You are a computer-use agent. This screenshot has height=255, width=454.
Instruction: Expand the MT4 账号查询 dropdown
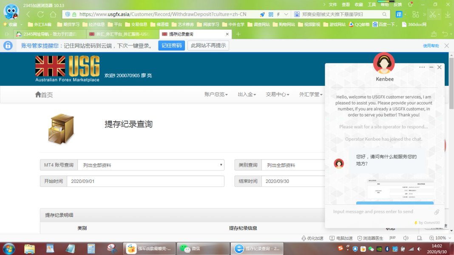[150, 165]
